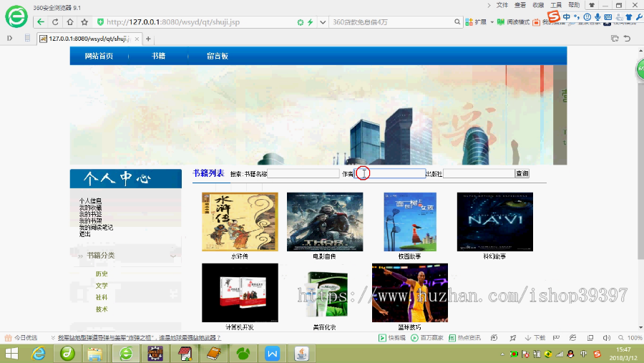Open the Sogou wrench settings icon
Viewport: 644px width, 363px height.
pyautogui.click(x=639, y=17)
